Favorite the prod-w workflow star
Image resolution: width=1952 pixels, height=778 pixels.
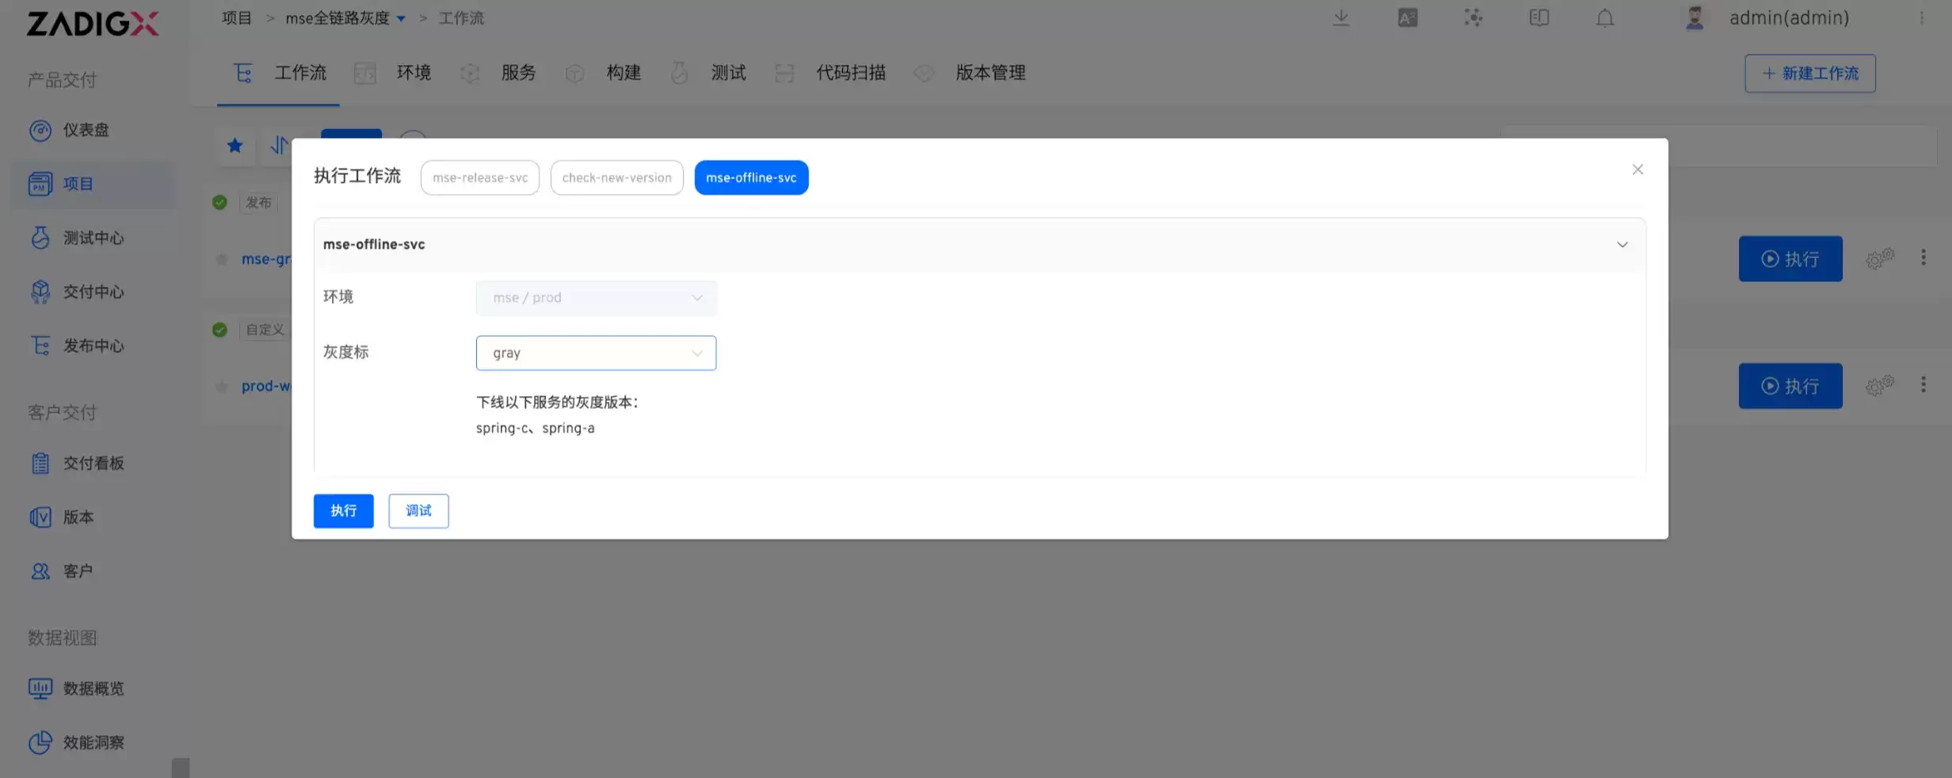pyautogui.click(x=222, y=386)
